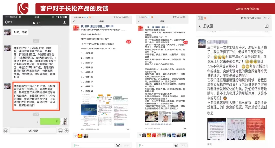Viewport: 275px width, 148px height.
Task: Open emoji picker in 11月2日 comment bar
Action: tap(176, 145)
